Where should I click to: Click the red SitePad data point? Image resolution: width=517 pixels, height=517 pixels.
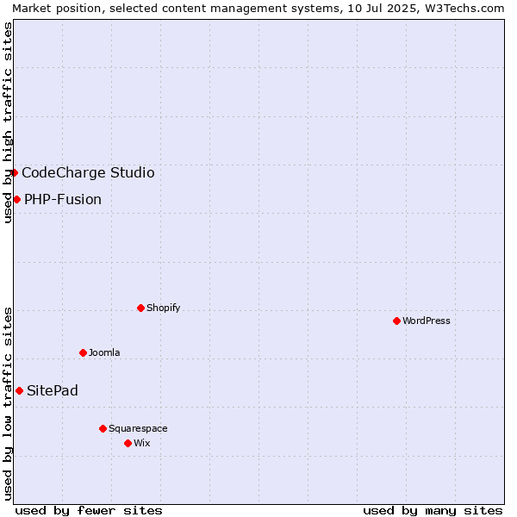pos(20,390)
